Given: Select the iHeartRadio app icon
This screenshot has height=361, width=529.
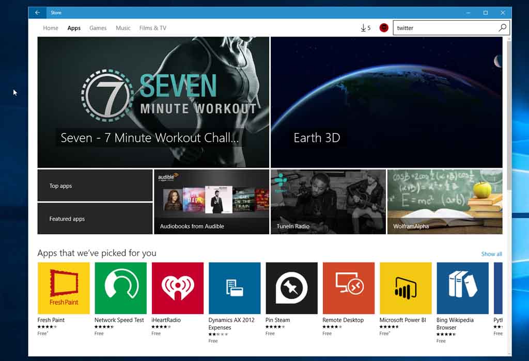Looking at the screenshot, I should (x=177, y=288).
